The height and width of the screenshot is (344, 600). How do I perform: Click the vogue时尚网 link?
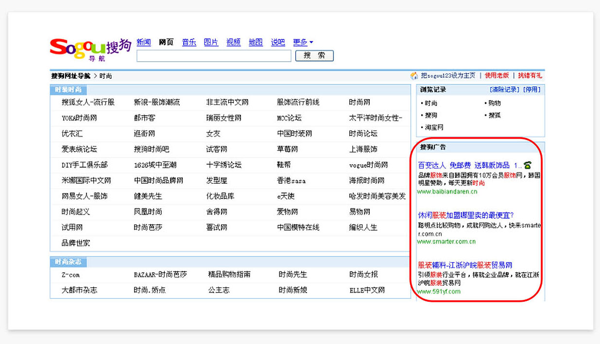[368, 165]
